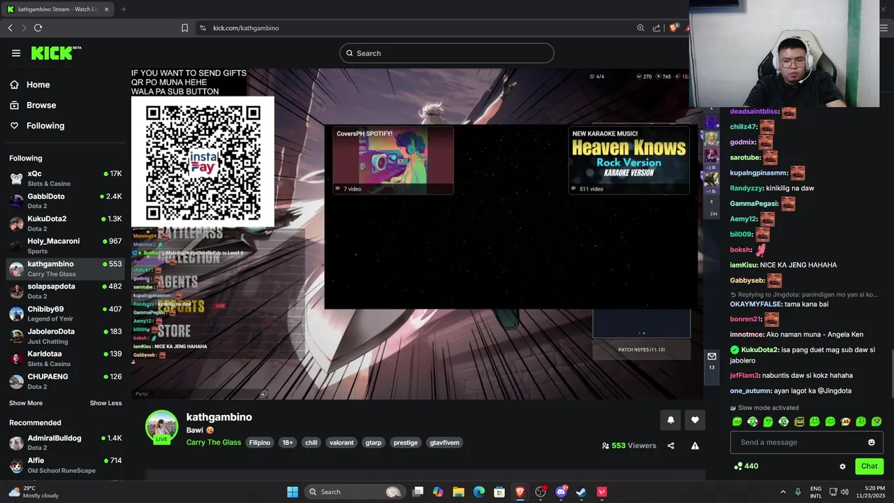The width and height of the screenshot is (894, 503).
Task: Click the CoversPH SPOTIFY playlist thumbnail
Action: pyautogui.click(x=393, y=160)
